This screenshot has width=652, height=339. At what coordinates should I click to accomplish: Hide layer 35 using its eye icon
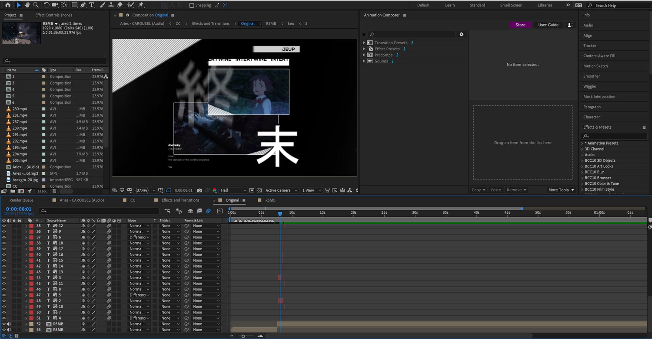[x=4, y=226]
